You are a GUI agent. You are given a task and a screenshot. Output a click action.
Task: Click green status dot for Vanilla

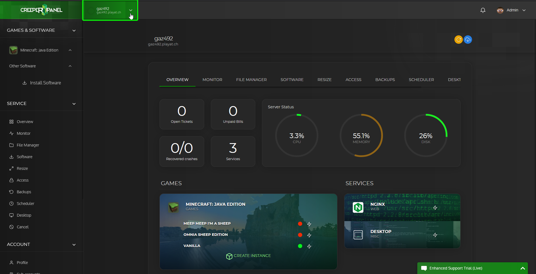click(x=300, y=246)
